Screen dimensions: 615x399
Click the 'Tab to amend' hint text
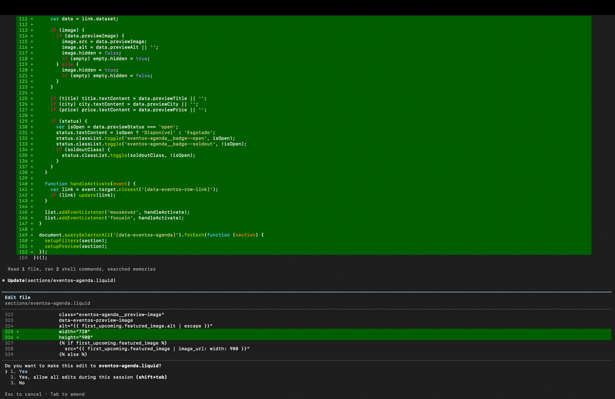click(67, 394)
